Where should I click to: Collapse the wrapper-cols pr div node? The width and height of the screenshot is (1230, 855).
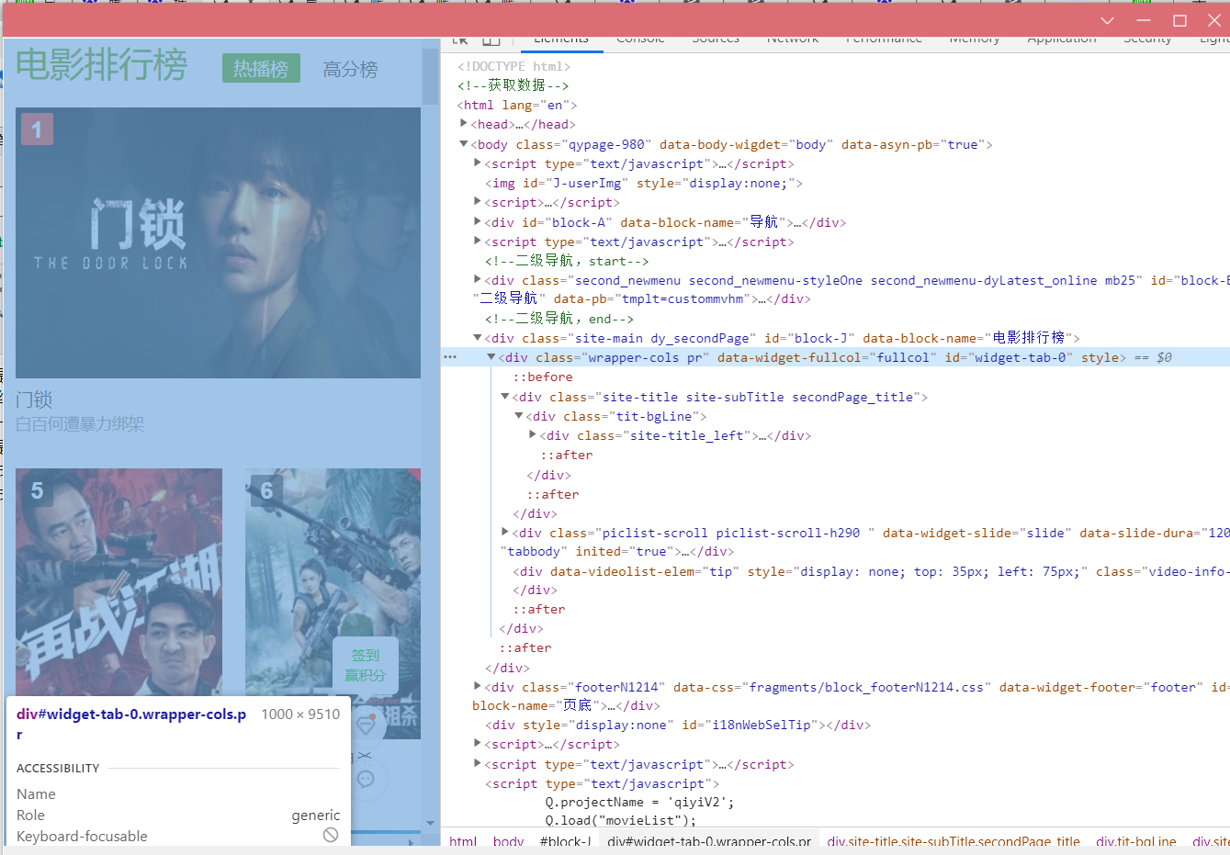pyautogui.click(x=491, y=356)
